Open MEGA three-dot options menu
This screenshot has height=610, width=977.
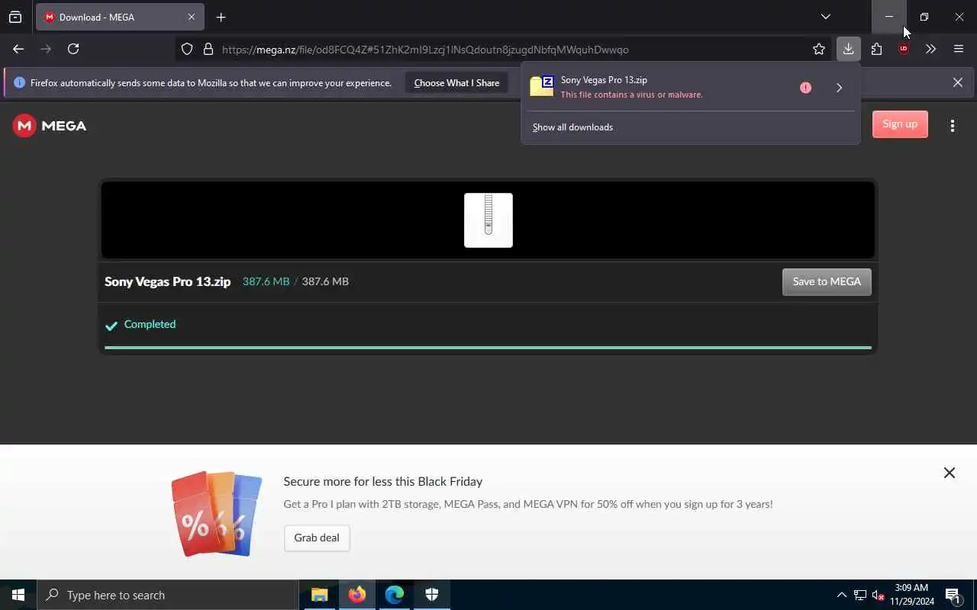click(x=952, y=126)
